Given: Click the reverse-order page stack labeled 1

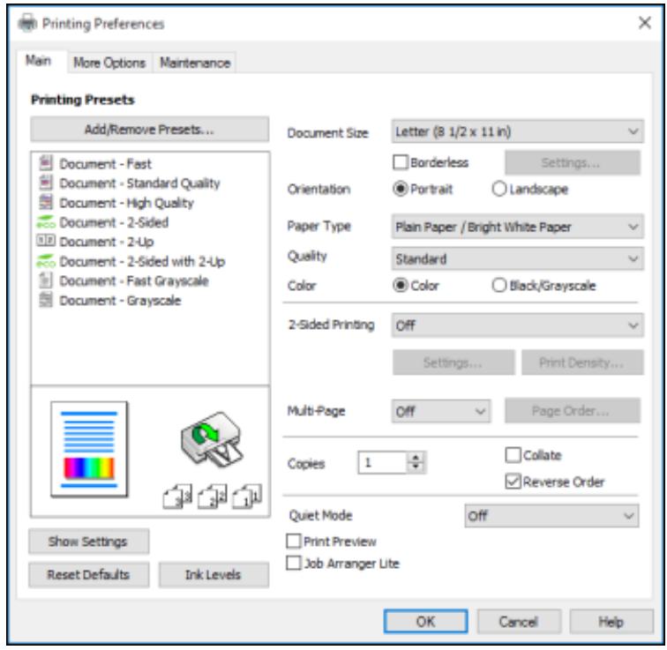Looking at the screenshot, I should pyautogui.click(x=247, y=497).
